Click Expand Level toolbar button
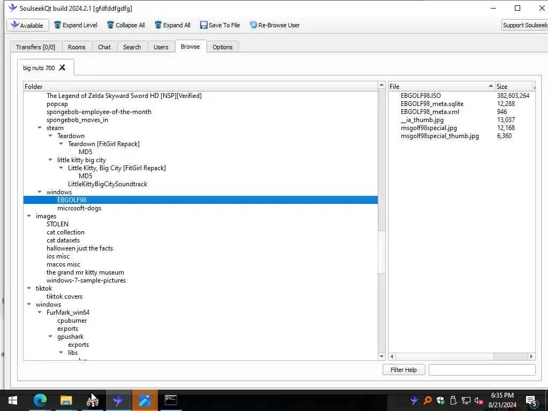 (x=75, y=25)
